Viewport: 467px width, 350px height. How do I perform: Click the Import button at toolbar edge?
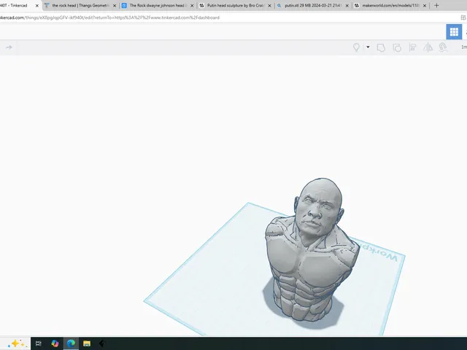(x=464, y=47)
